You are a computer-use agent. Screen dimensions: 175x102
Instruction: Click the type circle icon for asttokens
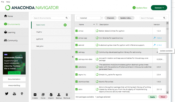click(x=97, y=67)
